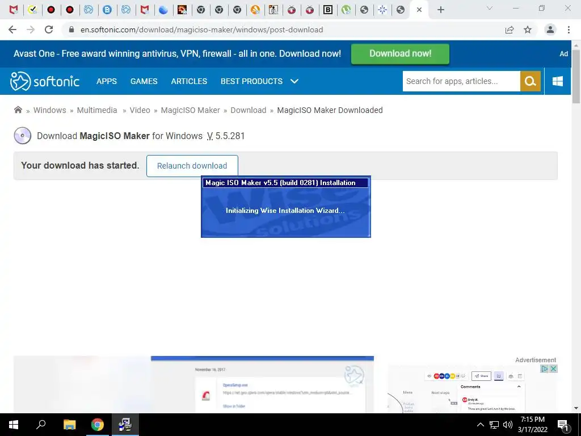Open the taskbar clock and date
581x436 pixels.
533,425
